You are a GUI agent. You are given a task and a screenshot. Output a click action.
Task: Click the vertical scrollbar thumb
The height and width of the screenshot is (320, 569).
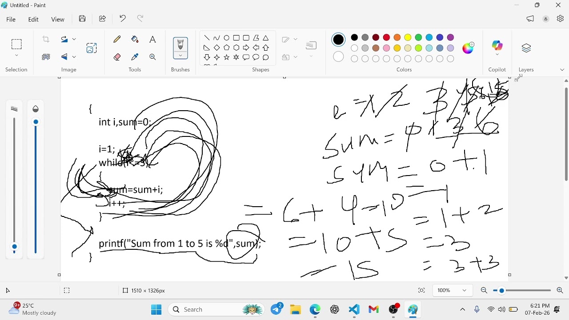click(566, 134)
